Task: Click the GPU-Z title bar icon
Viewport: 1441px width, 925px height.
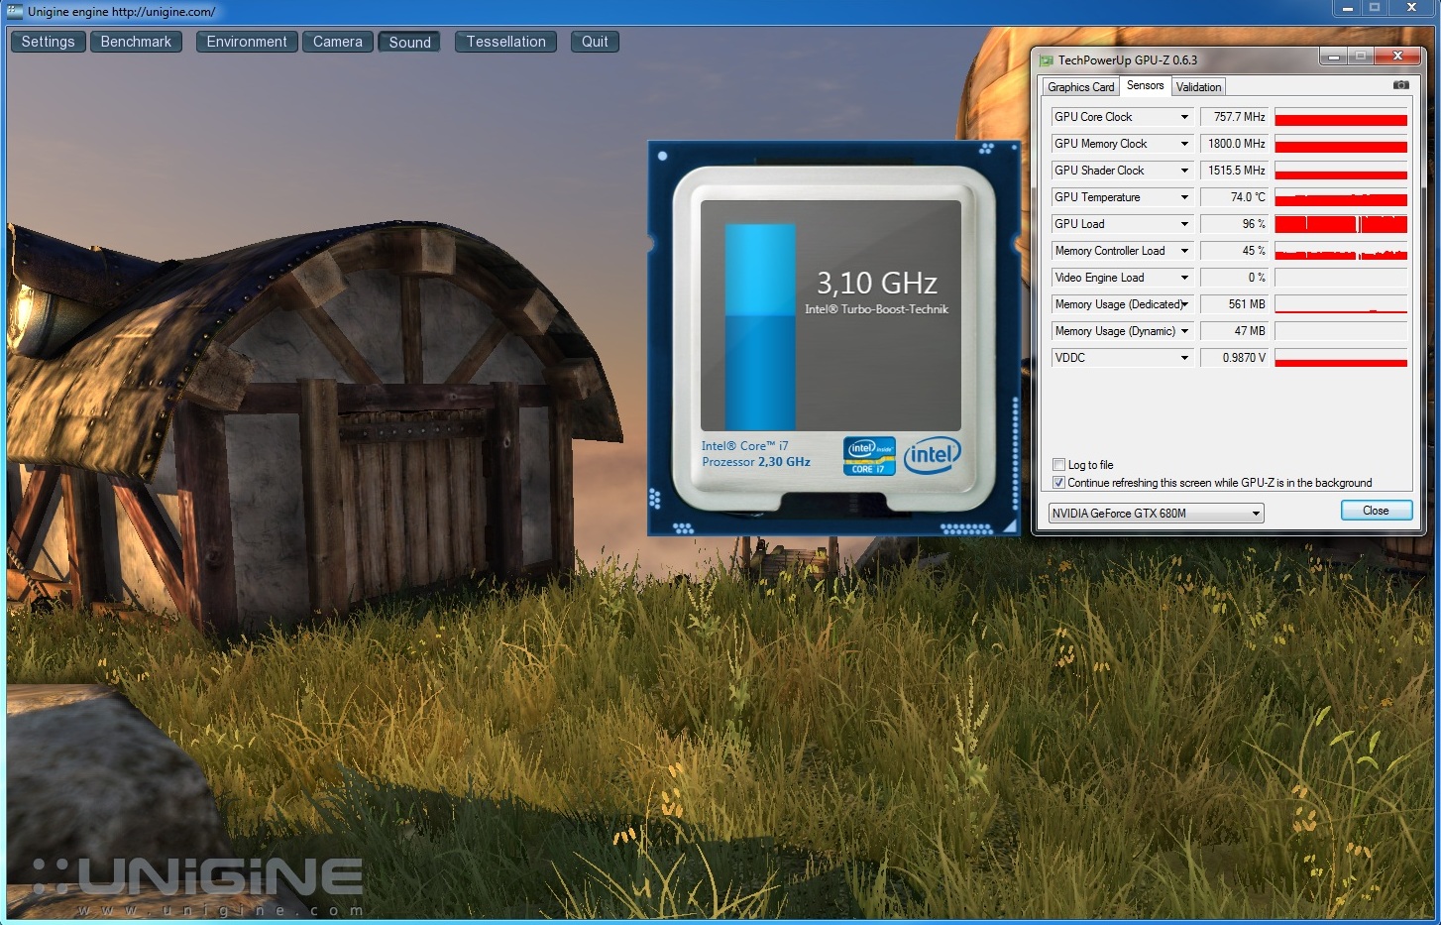Action: click(1047, 60)
